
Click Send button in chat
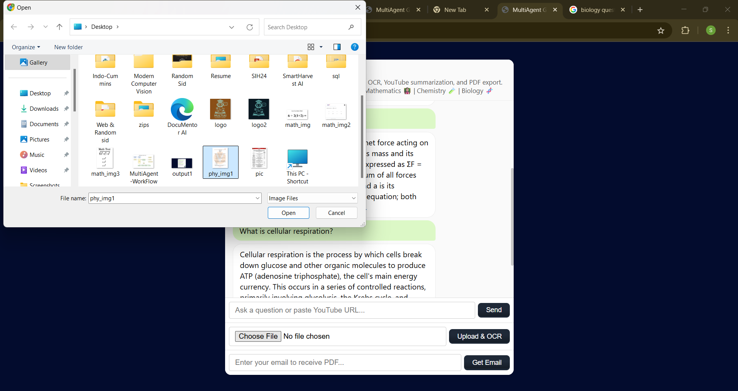(x=494, y=310)
